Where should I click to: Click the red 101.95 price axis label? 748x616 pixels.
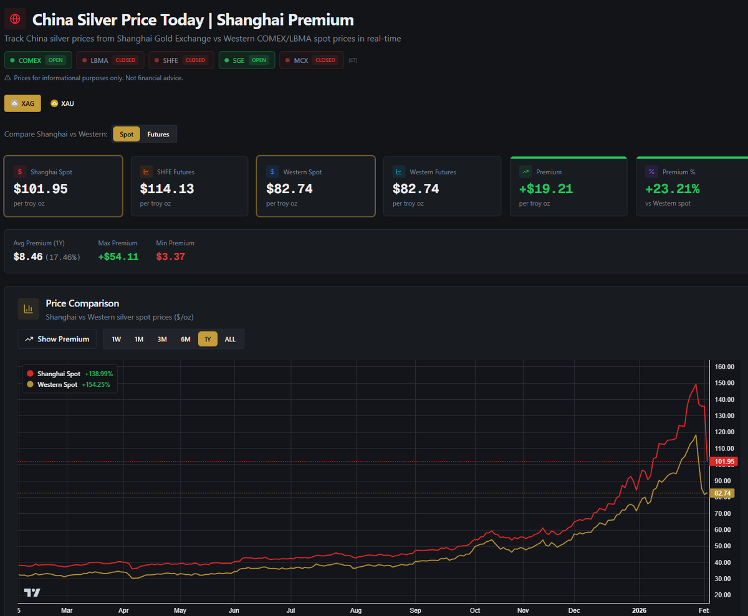723,462
